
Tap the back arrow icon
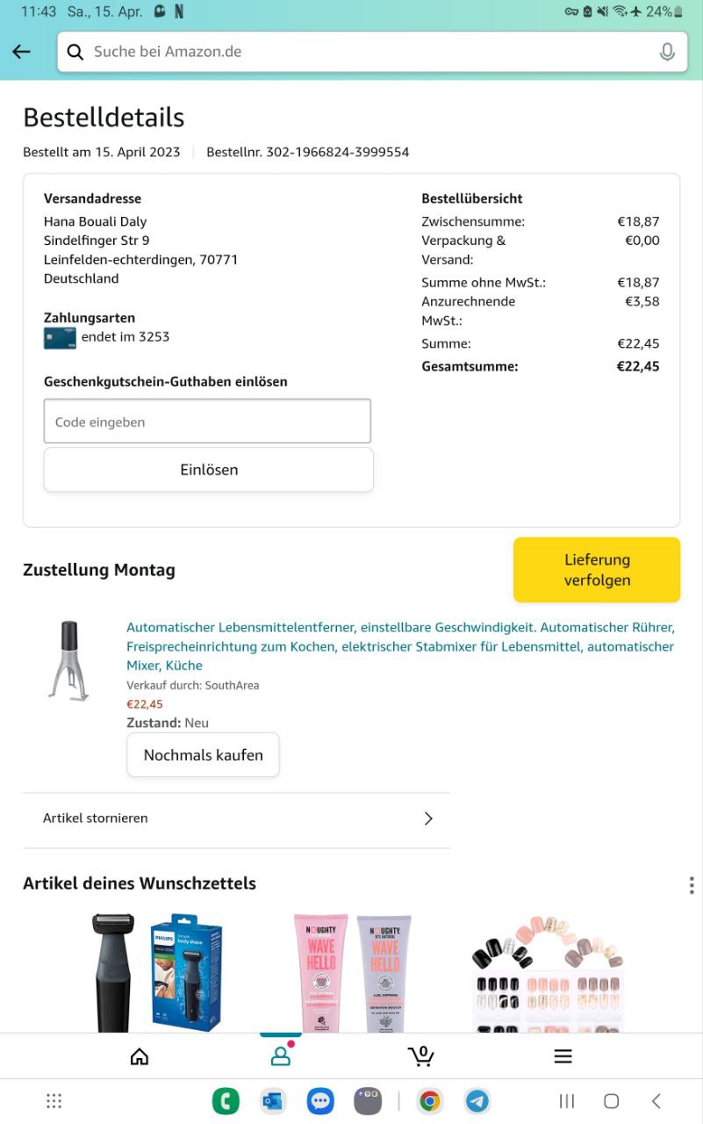(x=21, y=52)
